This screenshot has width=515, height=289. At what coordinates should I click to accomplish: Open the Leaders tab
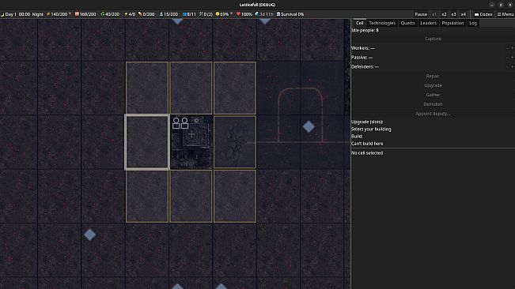pyautogui.click(x=428, y=23)
